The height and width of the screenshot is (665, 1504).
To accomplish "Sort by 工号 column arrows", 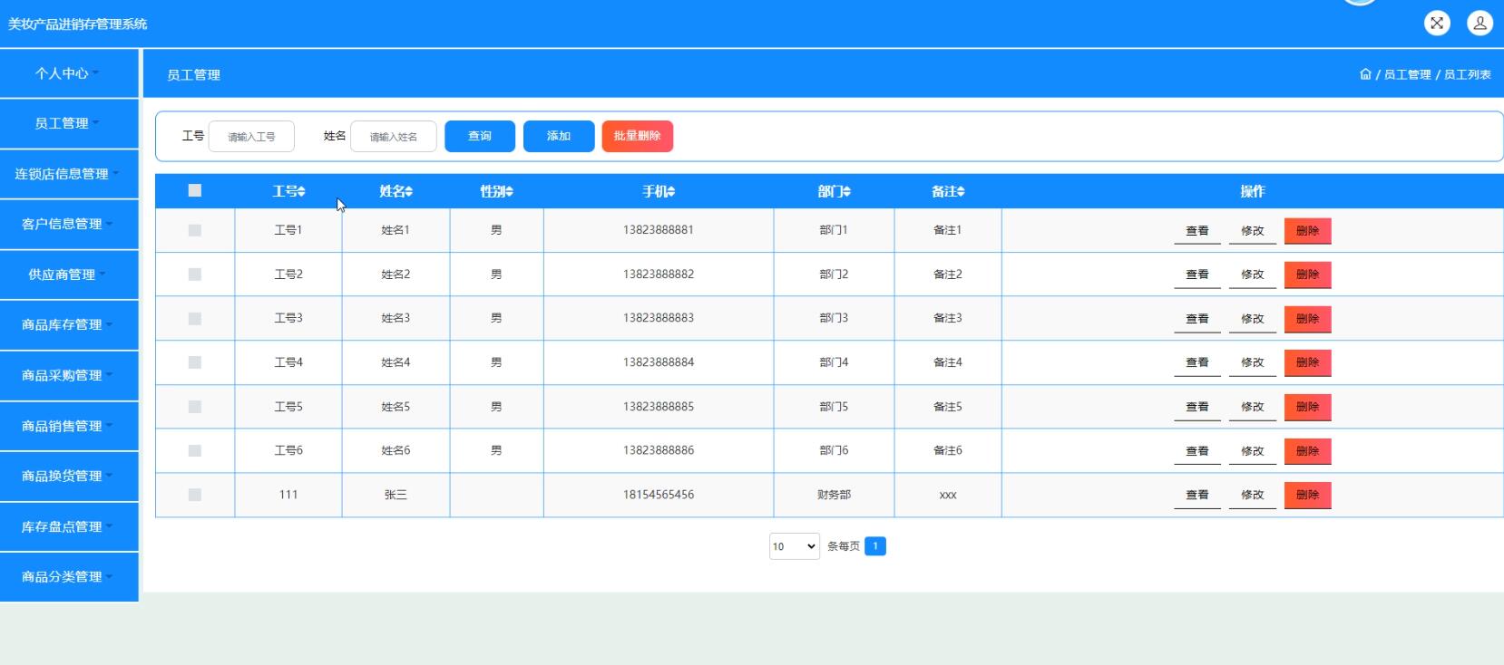I will pyautogui.click(x=301, y=192).
